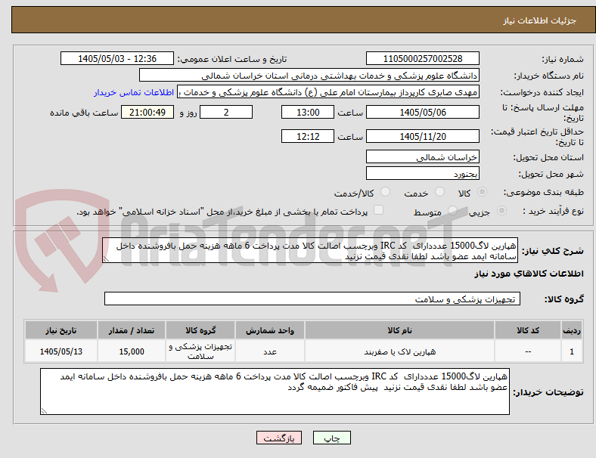Click the resize handle of توضیحات خریدار textarea
The height and width of the screenshot is (458, 596).
tap(44, 411)
